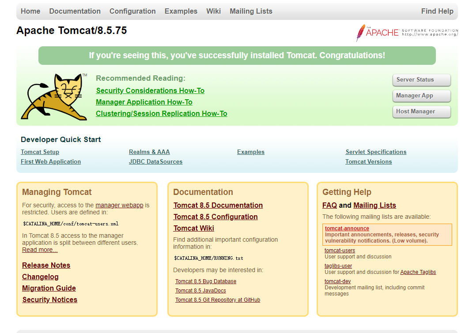Open the taglibs-user mailing list link
469x333 pixels.
point(338,266)
